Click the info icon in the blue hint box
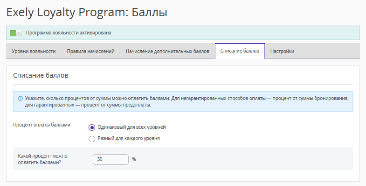This screenshot has height=186, width=366. [20, 99]
